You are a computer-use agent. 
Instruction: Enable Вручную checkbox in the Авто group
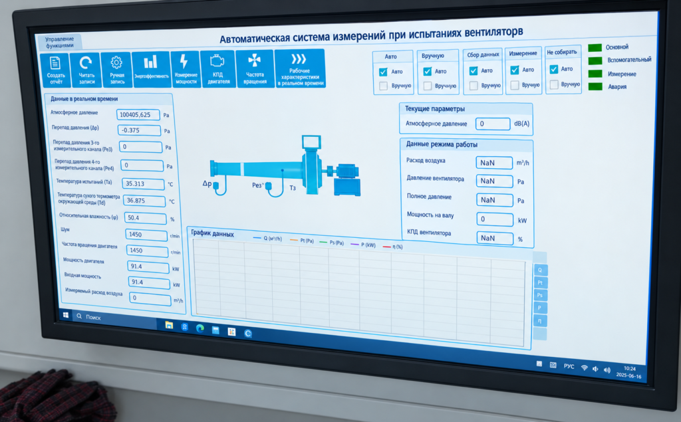click(x=383, y=86)
